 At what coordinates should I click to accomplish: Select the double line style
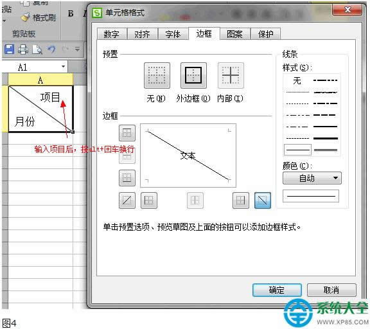pyautogui.click(x=326, y=150)
